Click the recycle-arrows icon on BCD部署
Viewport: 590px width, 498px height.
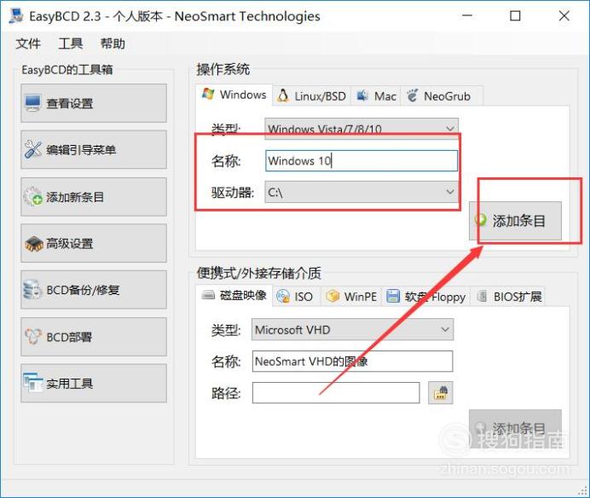point(32,336)
